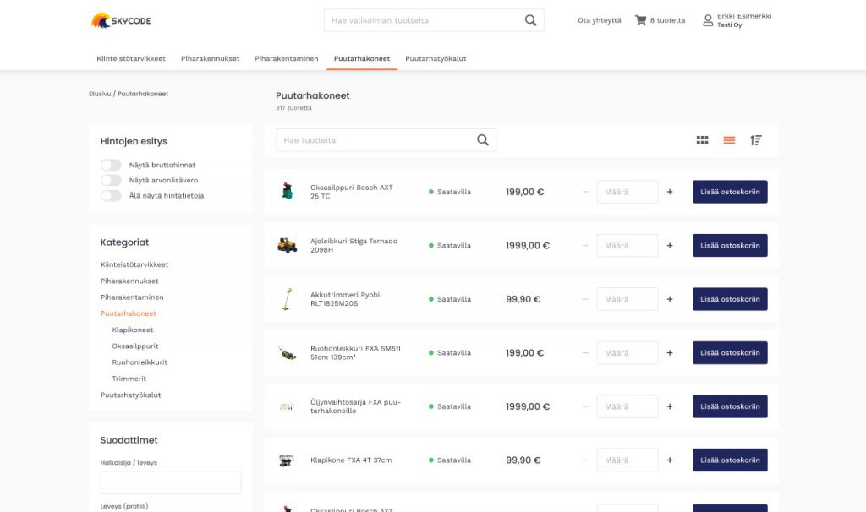866x512 pixels.
Task: Focus Määrä field for Oksasilppuri Bosch
Action: [627, 192]
